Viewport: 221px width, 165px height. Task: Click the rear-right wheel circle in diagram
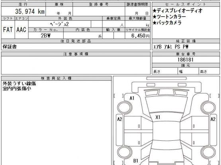click(x=208, y=152)
